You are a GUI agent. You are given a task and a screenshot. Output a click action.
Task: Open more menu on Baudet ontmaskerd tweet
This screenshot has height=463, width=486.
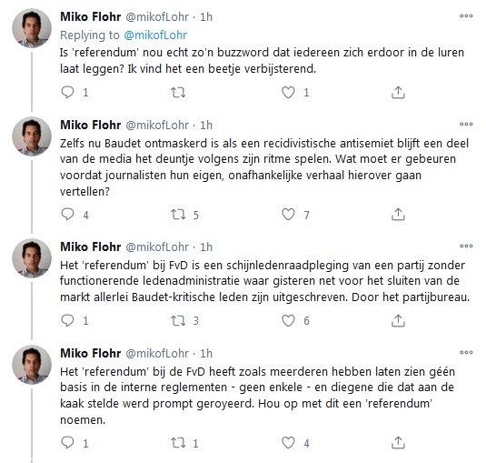(466, 124)
